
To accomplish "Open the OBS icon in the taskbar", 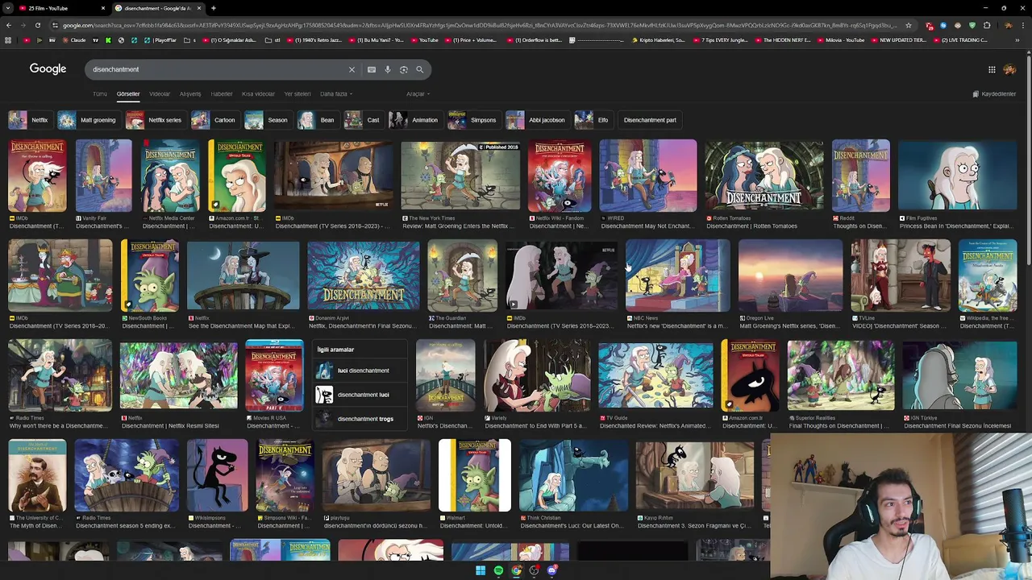I will [x=534, y=570].
